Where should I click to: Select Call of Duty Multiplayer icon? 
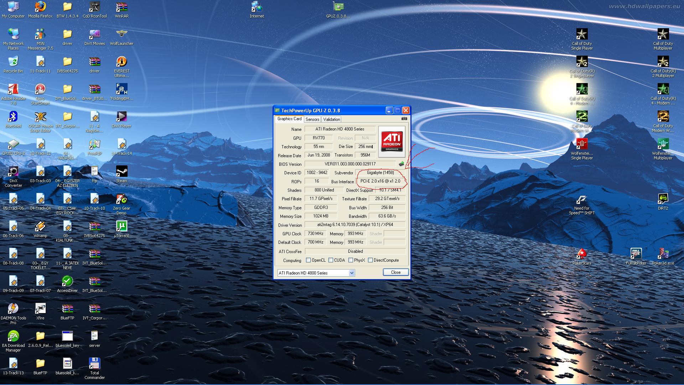(x=663, y=40)
